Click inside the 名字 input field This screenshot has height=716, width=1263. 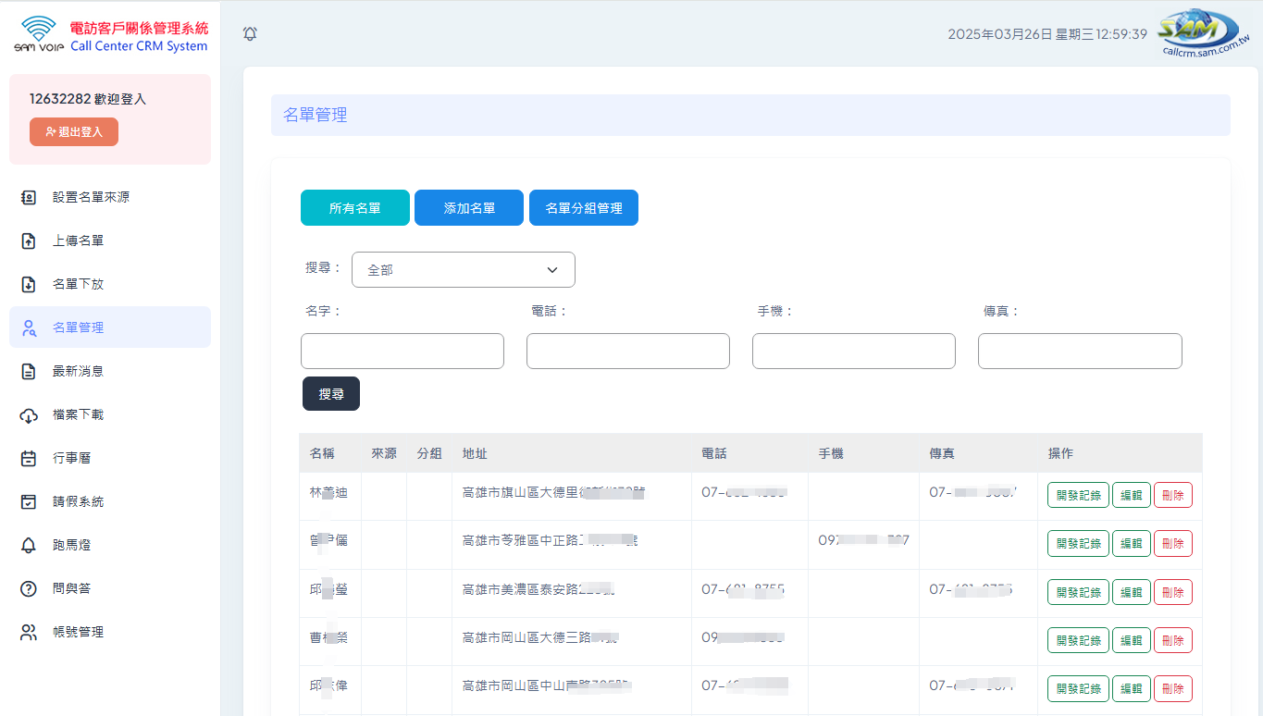402,351
